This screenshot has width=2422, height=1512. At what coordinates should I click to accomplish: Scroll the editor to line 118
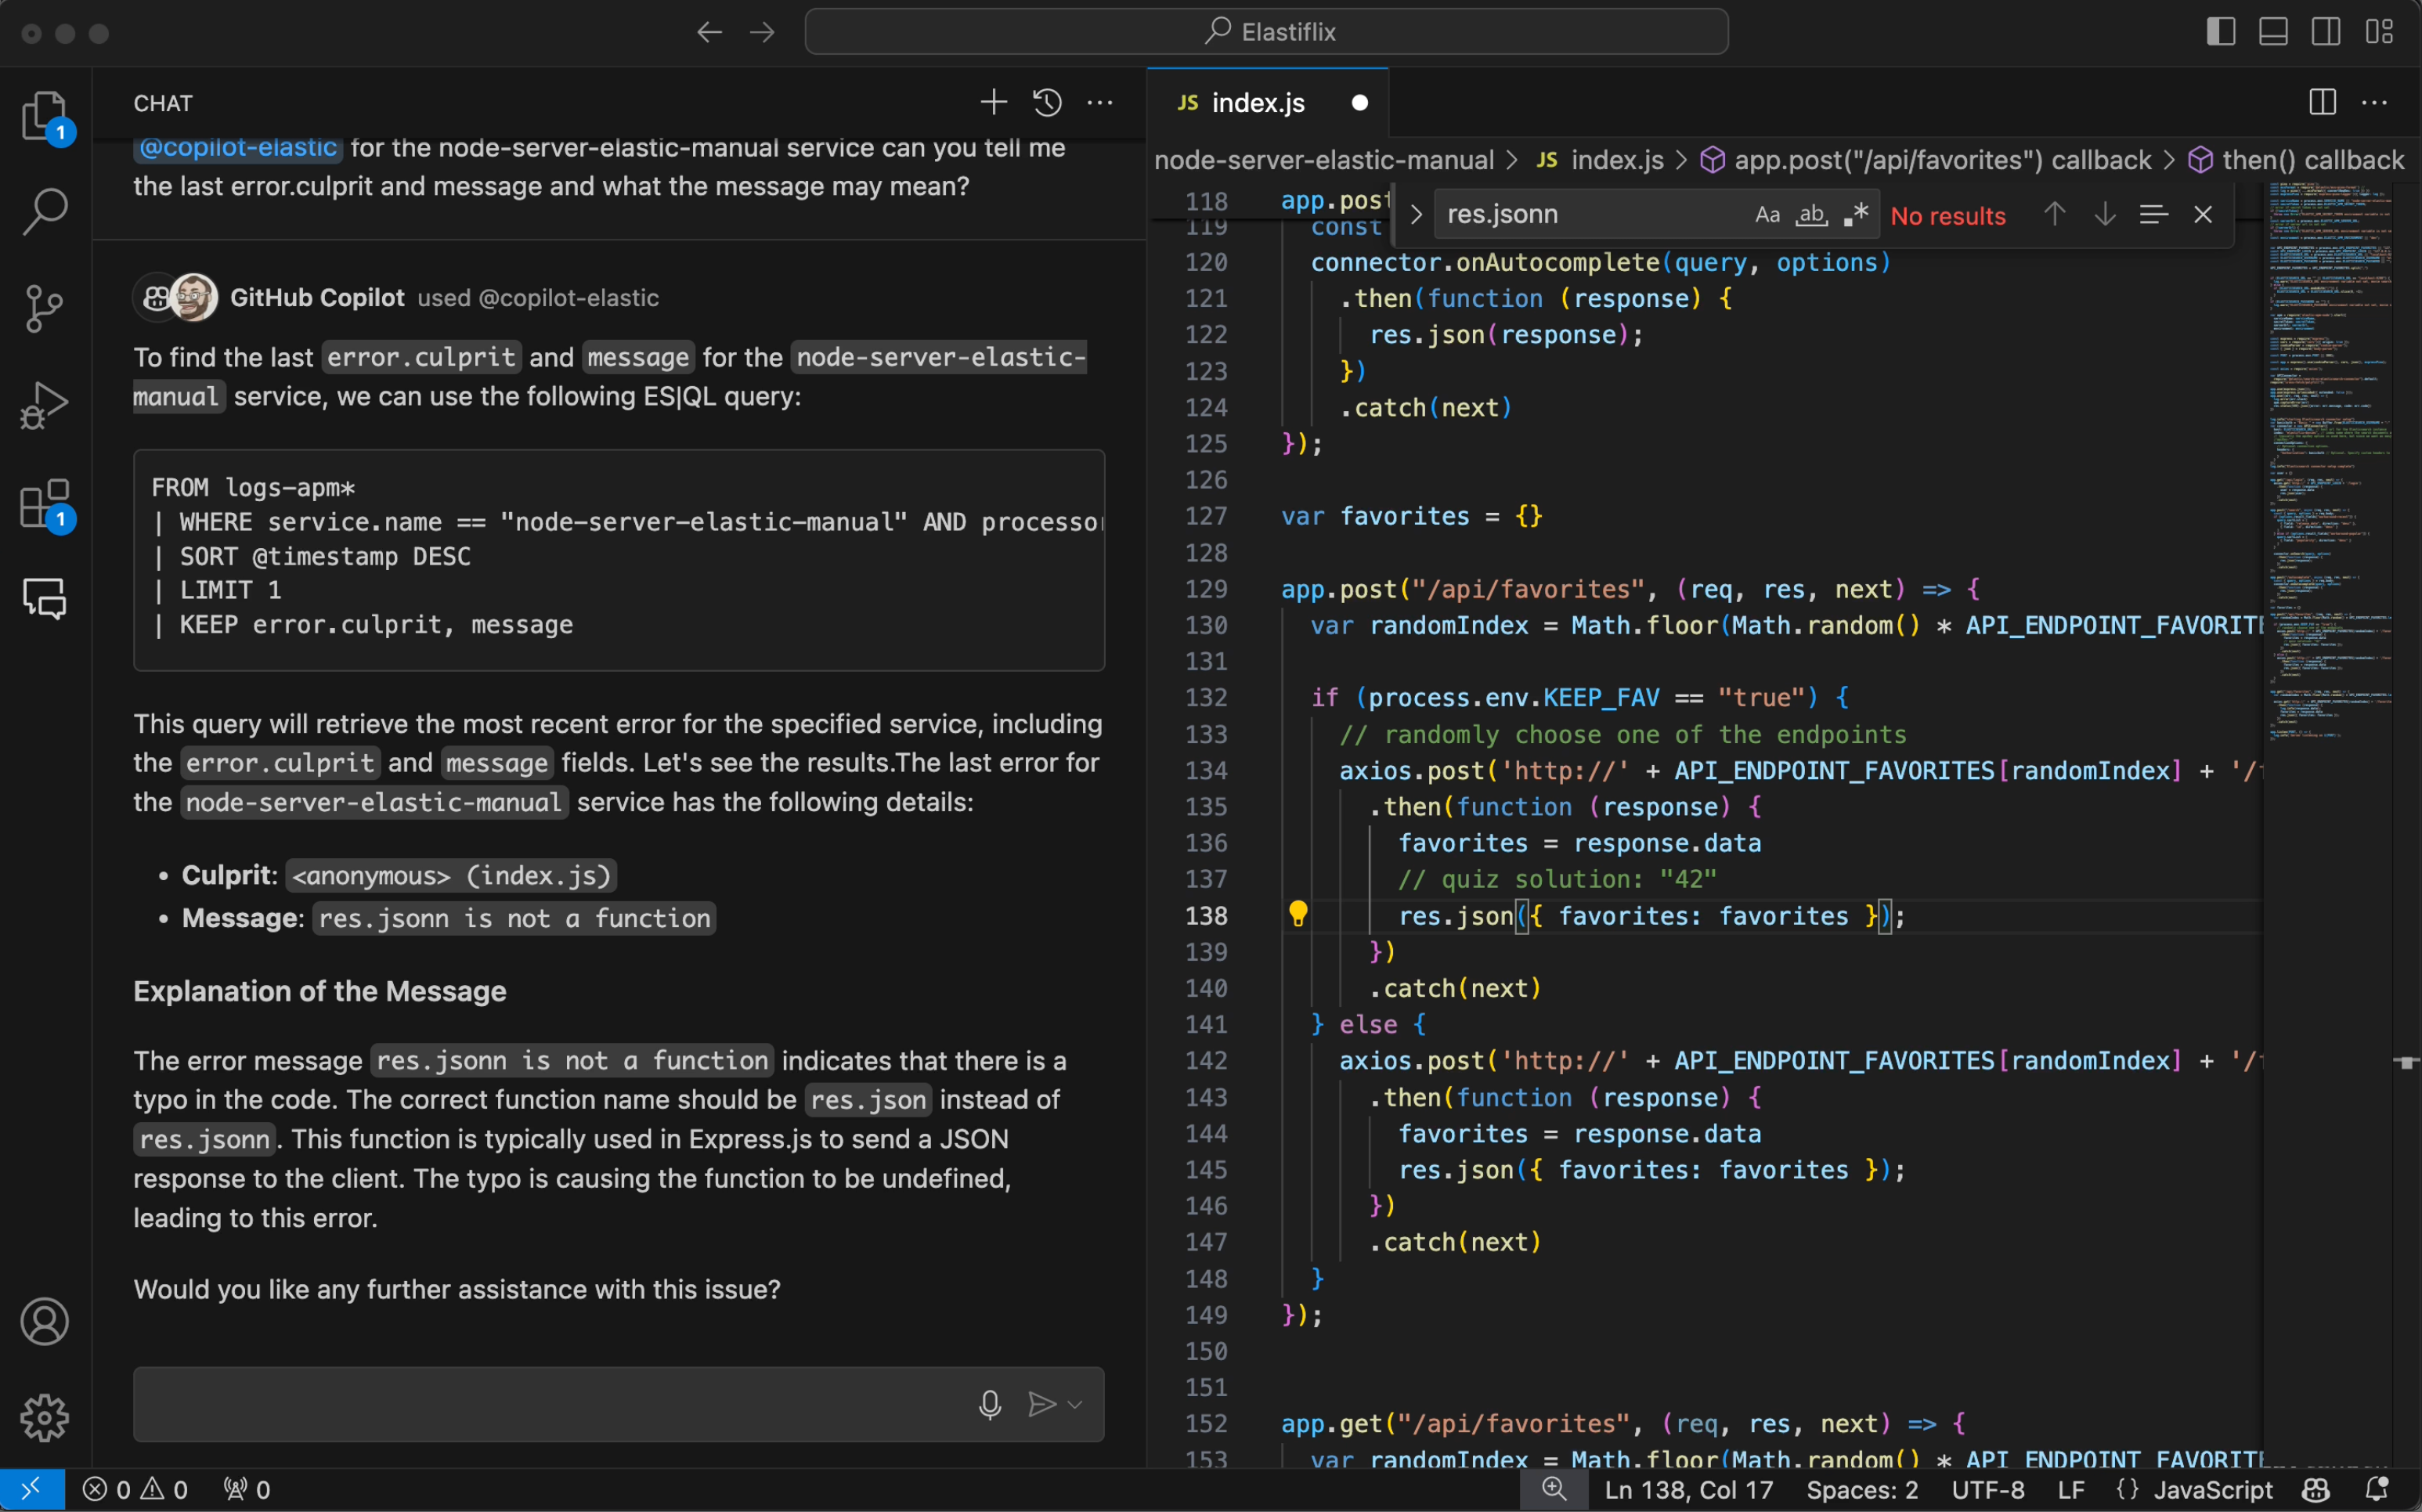coord(1208,197)
